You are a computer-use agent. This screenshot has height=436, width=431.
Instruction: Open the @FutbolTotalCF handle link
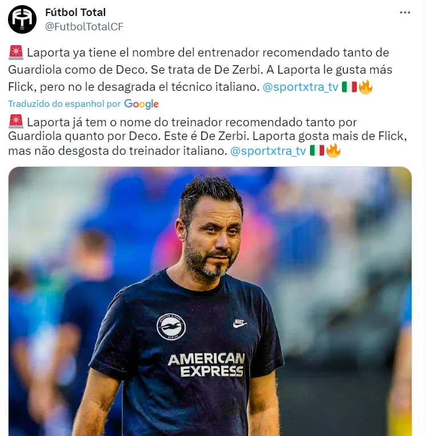pyautogui.click(x=84, y=27)
